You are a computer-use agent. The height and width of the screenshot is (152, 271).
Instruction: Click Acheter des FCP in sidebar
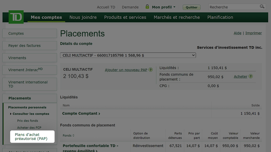point(29,128)
